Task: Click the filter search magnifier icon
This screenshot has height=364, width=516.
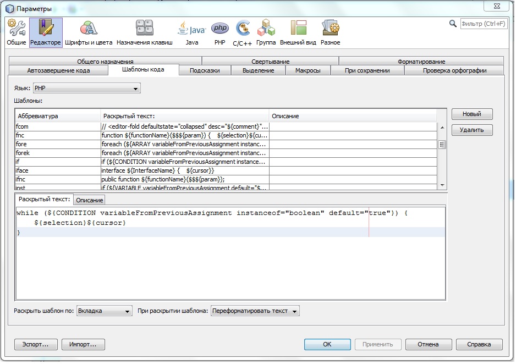Action: [x=453, y=24]
